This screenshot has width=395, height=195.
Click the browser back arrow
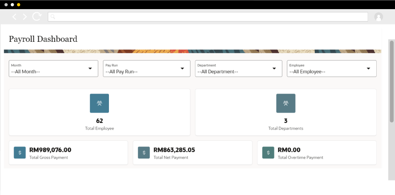pyautogui.click(x=15, y=17)
